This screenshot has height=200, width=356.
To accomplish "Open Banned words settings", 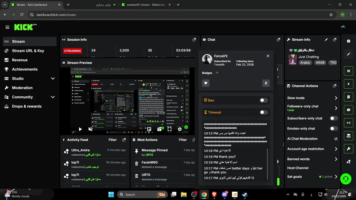I will coord(336,159).
